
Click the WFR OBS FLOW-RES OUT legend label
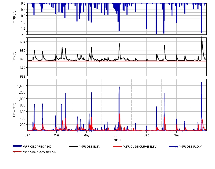(41, 152)
